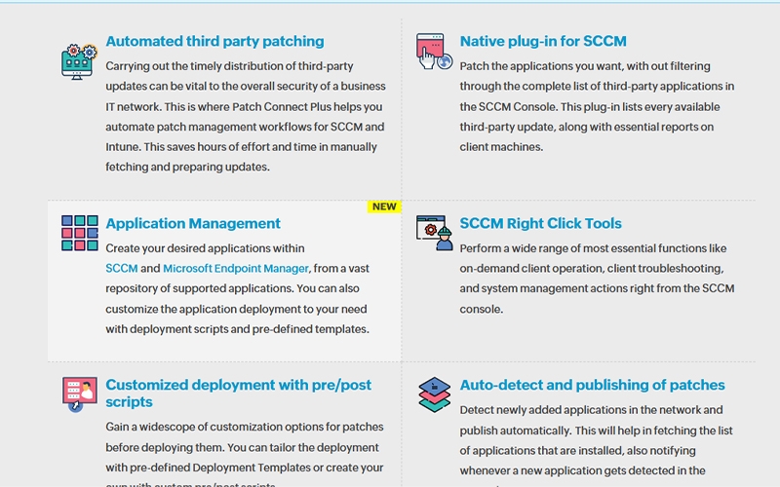The width and height of the screenshot is (780, 487).
Task: Open Auto-detect and publishing of patches heading
Action: click(x=592, y=385)
